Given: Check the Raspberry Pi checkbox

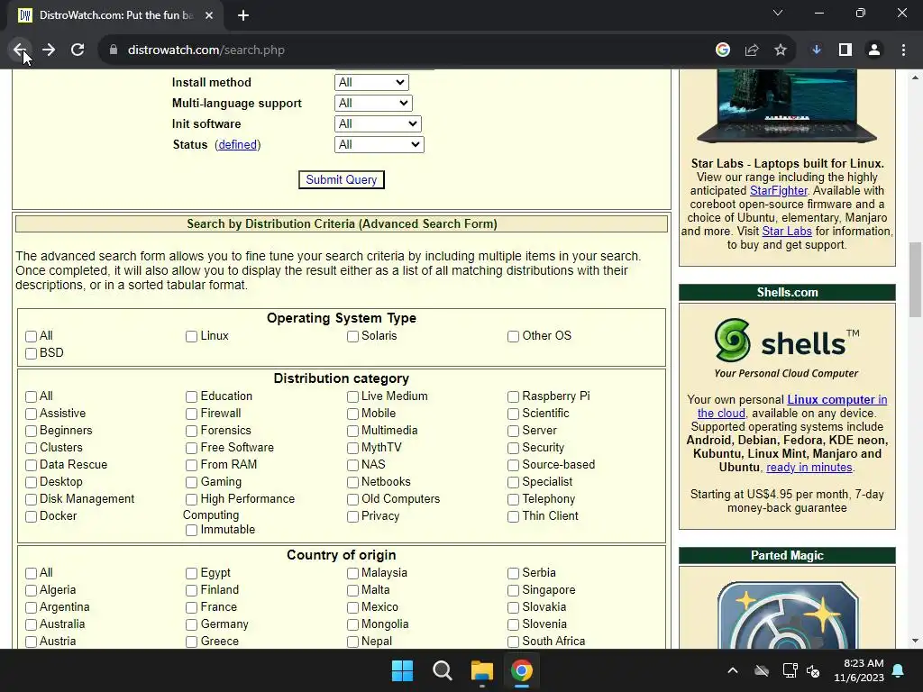Looking at the screenshot, I should pyautogui.click(x=513, y=397).
